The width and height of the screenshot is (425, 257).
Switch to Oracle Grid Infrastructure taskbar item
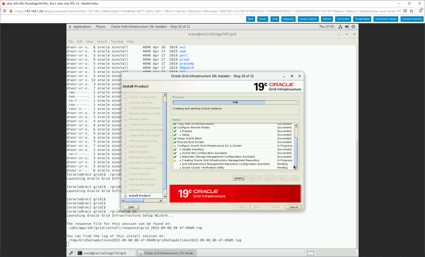(166, 253)
